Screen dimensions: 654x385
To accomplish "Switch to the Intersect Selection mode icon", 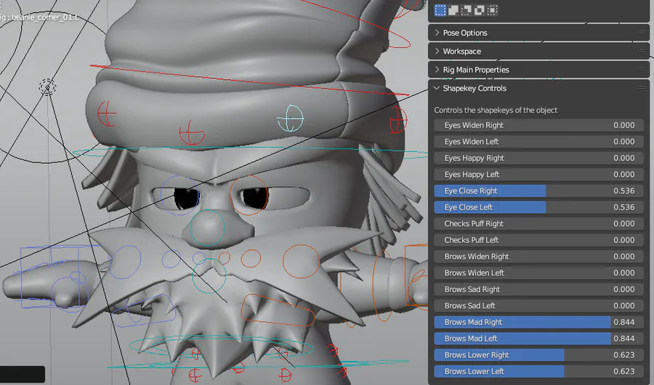I will [x=492, y=10].
